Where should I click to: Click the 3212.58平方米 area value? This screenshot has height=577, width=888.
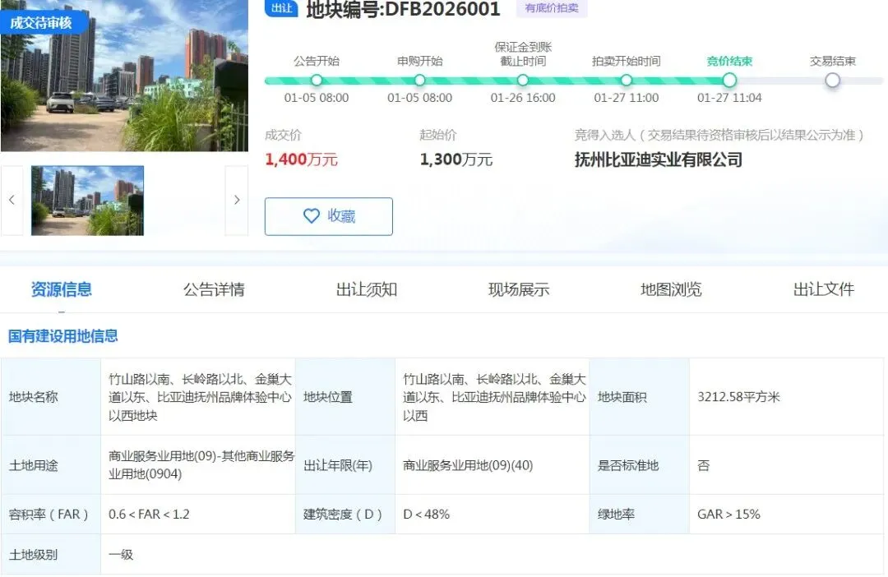pos(738,397)
